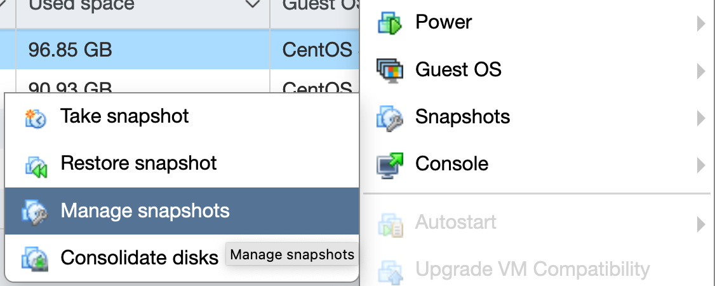Open the Used space column dropdown

(x=252, y=5)
